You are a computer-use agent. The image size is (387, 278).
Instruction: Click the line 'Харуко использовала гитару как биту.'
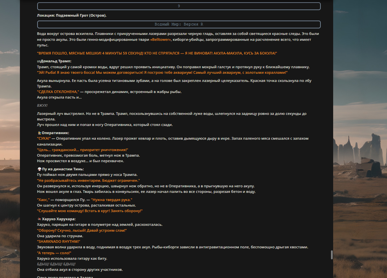pos(72,259)
